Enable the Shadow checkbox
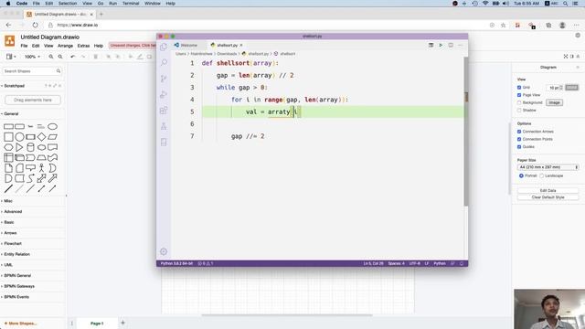Screen dimensions: 585x329 pyautogui.click(x=519, y=111)
